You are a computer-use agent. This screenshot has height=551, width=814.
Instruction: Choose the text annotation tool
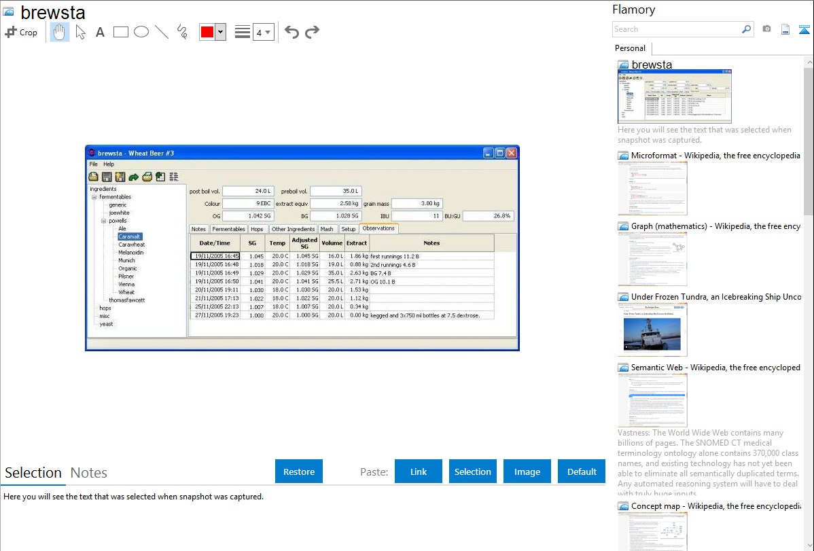pyautogui.click(x=100, y=32)
